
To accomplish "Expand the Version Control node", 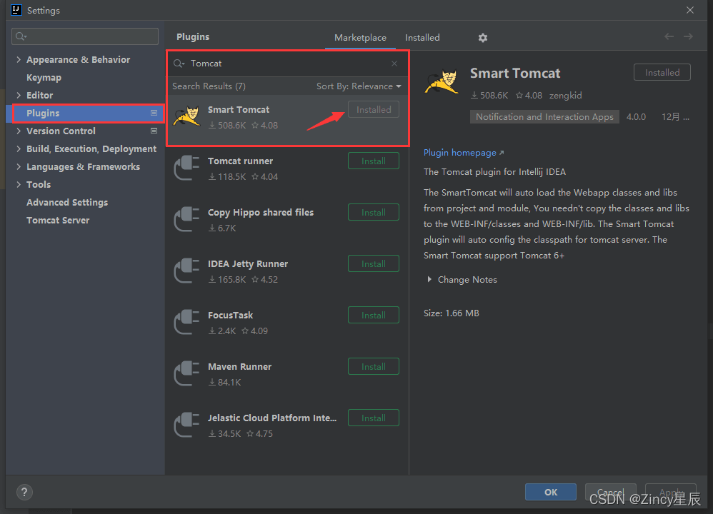I will coord(19,131).
